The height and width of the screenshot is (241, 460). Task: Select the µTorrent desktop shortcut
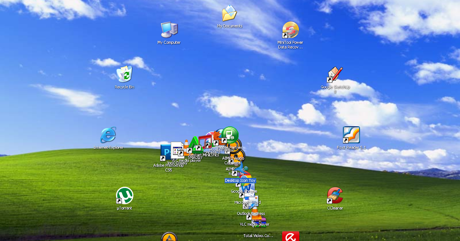tap(124, 195)
